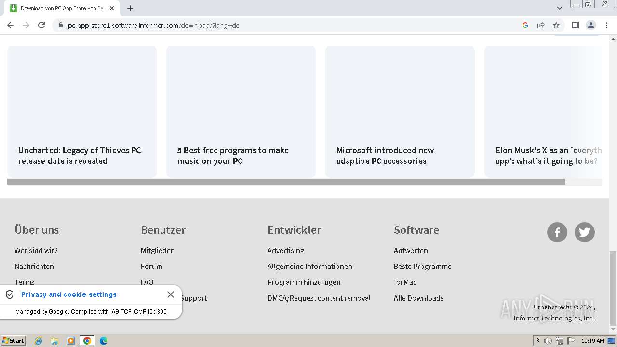This screenshot has width=617, height=347.
Task: Close the Download von PC App Store tab
Action: [x=112, y=8]
